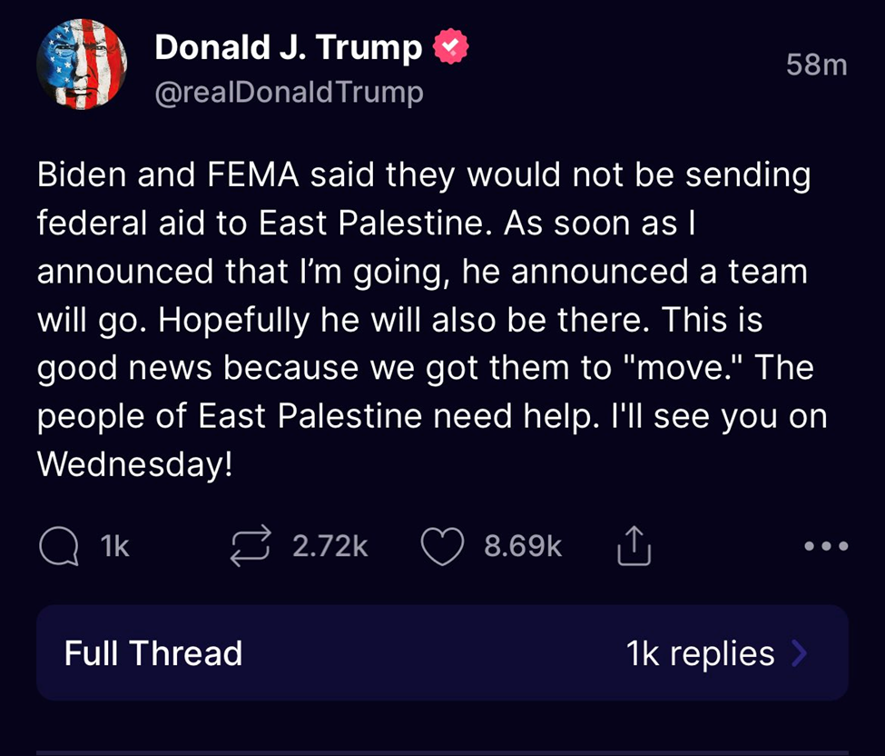Click the word "Wednesday!" in the post

point(134,464)
